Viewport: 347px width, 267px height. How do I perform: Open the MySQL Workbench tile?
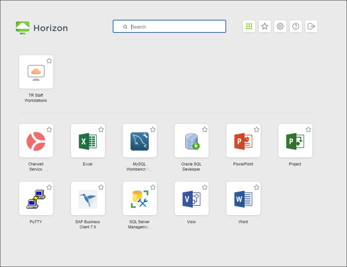tap(140, 141)
